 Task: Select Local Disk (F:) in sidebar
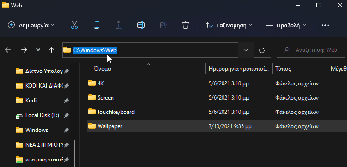click(42, 115)
